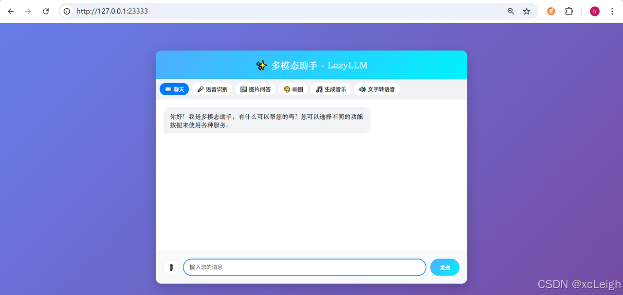The width and height of the screenshot is (623, 295).
Task: Open the 生成音乐 music tab
Action: tap(331, 89)
